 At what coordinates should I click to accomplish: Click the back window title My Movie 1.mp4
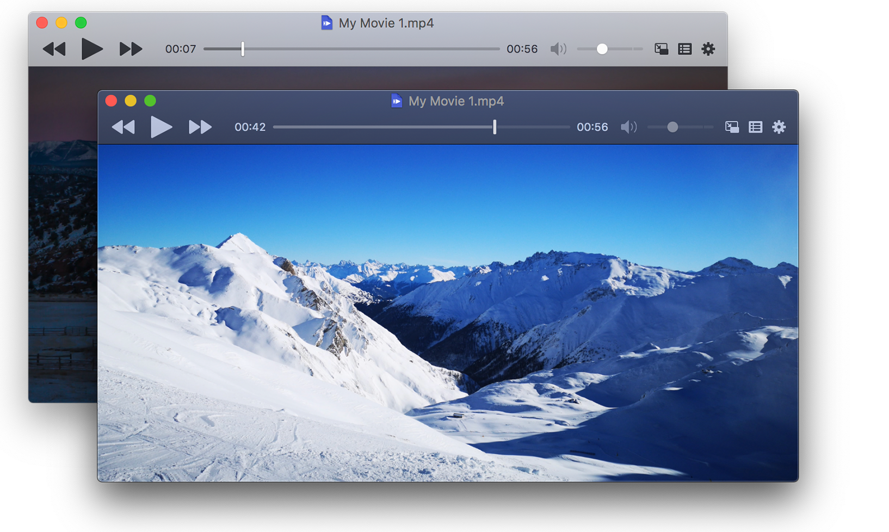pos(386,23)
